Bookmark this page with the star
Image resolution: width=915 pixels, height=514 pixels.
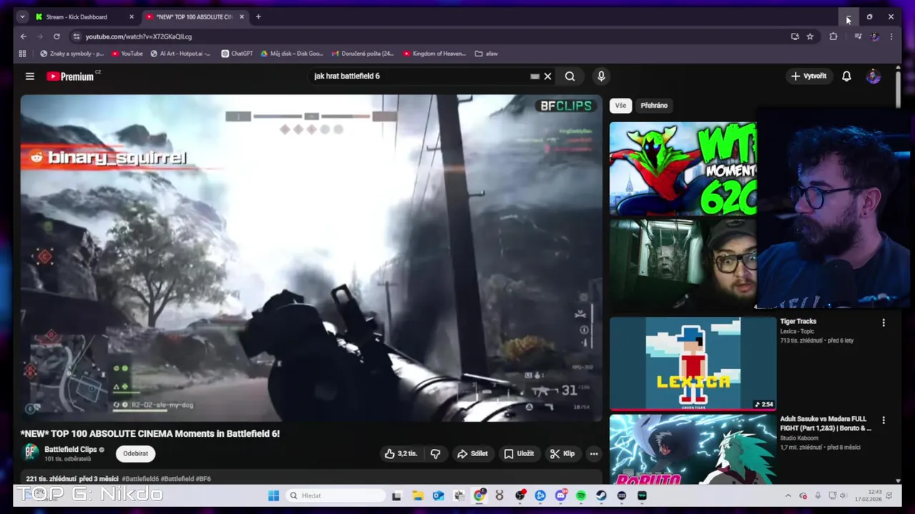pyautogui.click(x=810, y=36)
